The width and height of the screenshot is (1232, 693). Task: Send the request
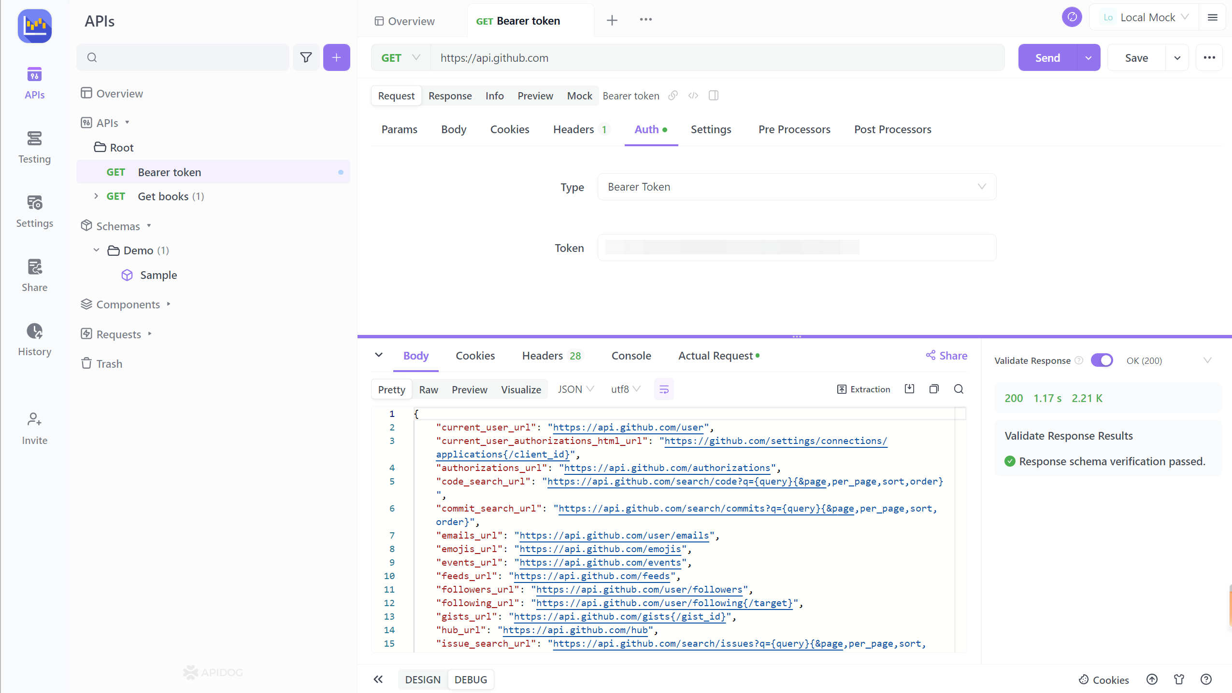[x=1046, y=57]
